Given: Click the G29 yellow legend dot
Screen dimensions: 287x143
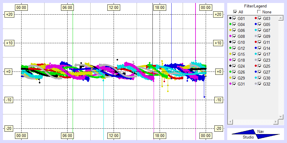Looking at the screenshot, I should tap(230, 78).
